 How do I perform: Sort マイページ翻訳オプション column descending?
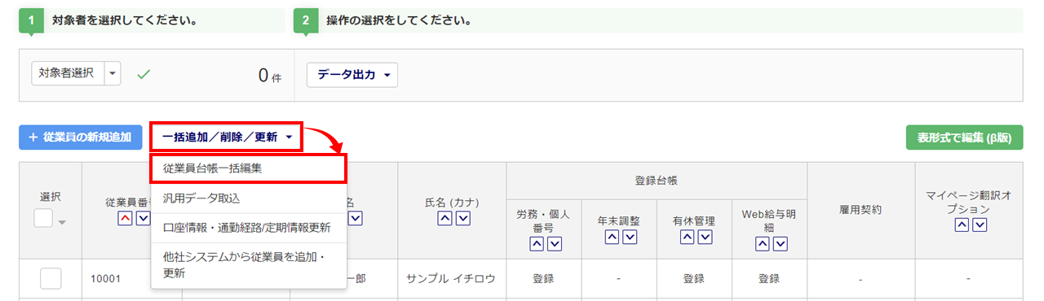(980, 225)
